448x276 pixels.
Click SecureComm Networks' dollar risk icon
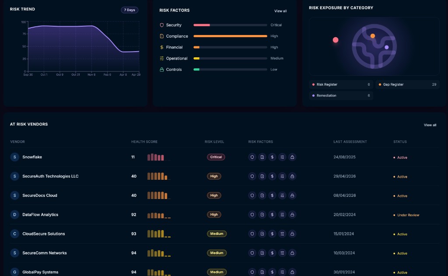click(x=272, y=253)
